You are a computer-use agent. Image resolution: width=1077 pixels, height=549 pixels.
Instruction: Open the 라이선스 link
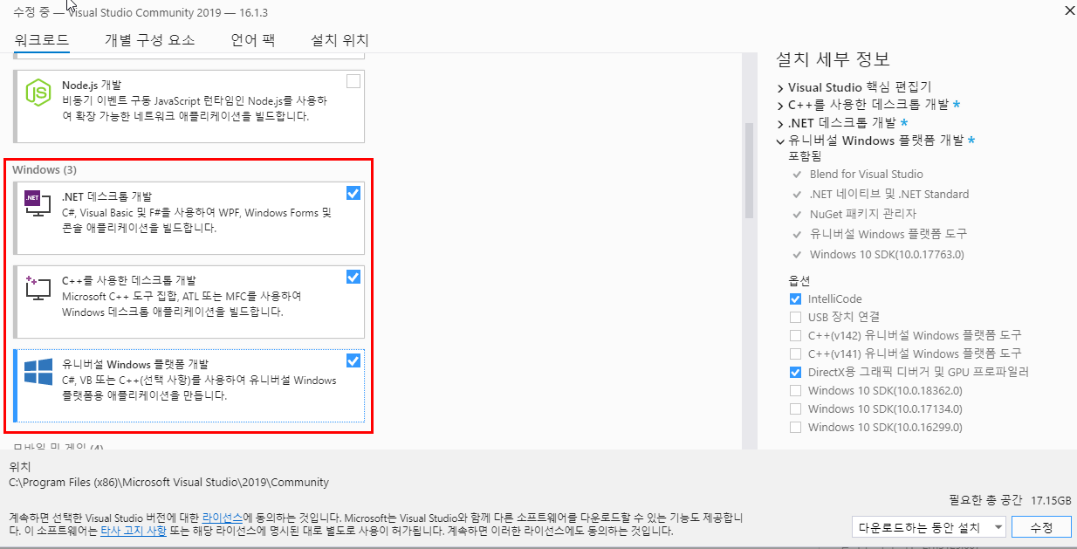tap(223, 517)
